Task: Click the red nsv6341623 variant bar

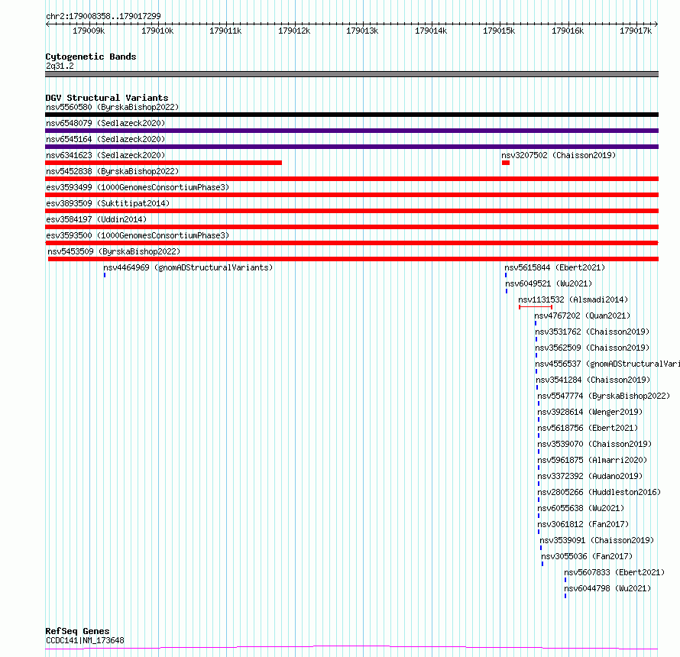Action: [164, 163]
